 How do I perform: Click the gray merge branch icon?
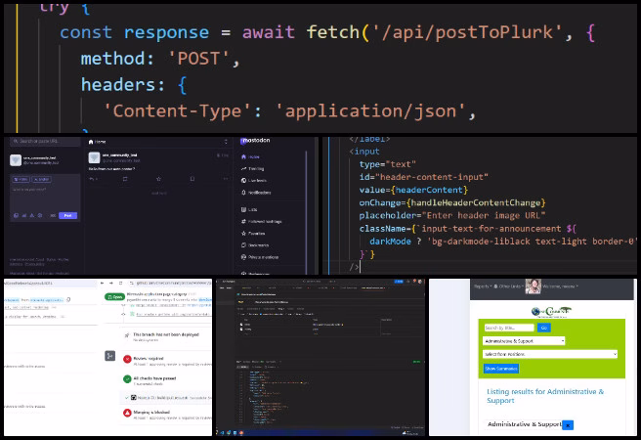110,356
